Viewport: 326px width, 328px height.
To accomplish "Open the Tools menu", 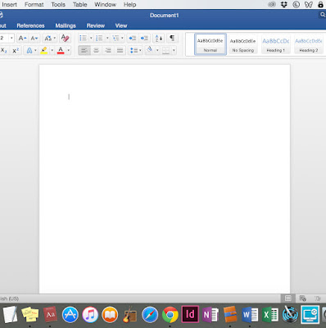I will [58, 5].
